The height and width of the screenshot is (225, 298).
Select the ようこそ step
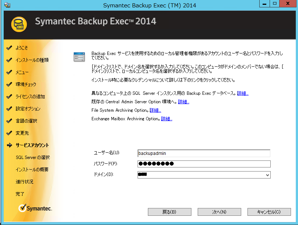22,48
